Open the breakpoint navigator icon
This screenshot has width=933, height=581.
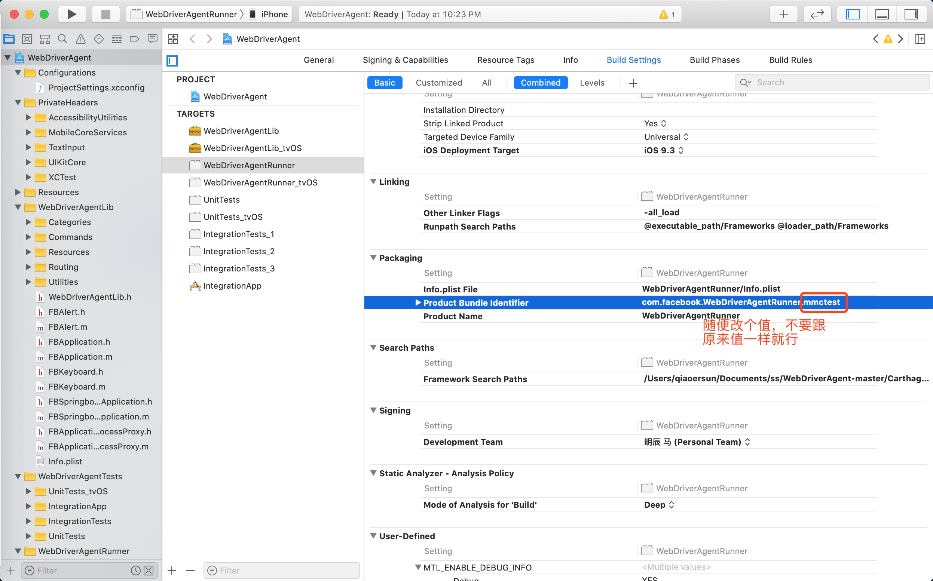pos(134,39)
